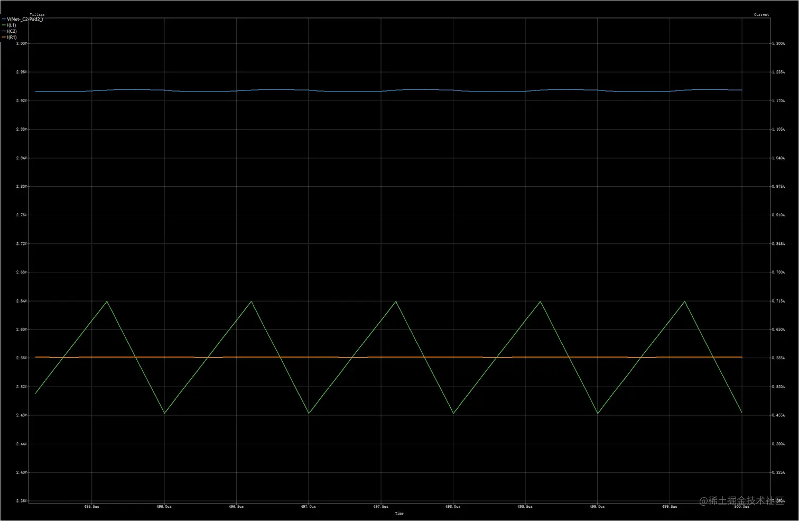Select the I(C2) legend entry
This screenshot has height=521, width=799.
10,31
